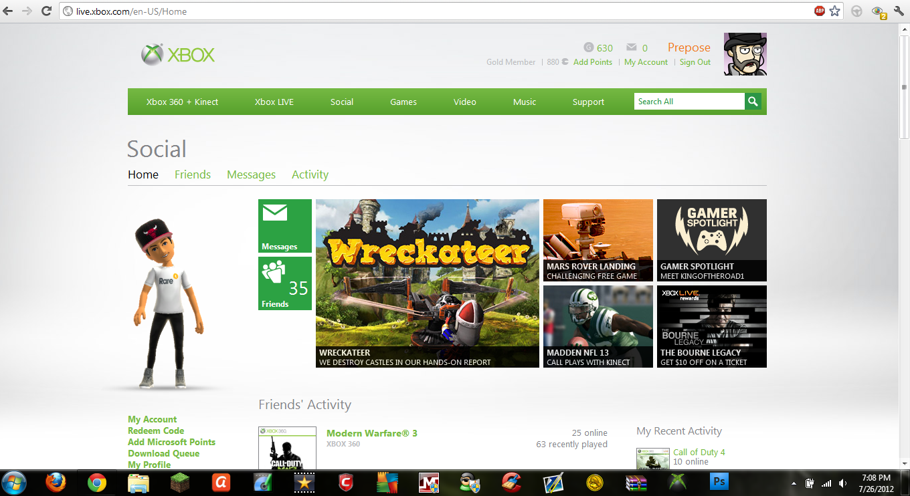Open the Xbox 360 + Kinect menu
The height and width of the screenshot is (496, 910).
pos(183,102)
